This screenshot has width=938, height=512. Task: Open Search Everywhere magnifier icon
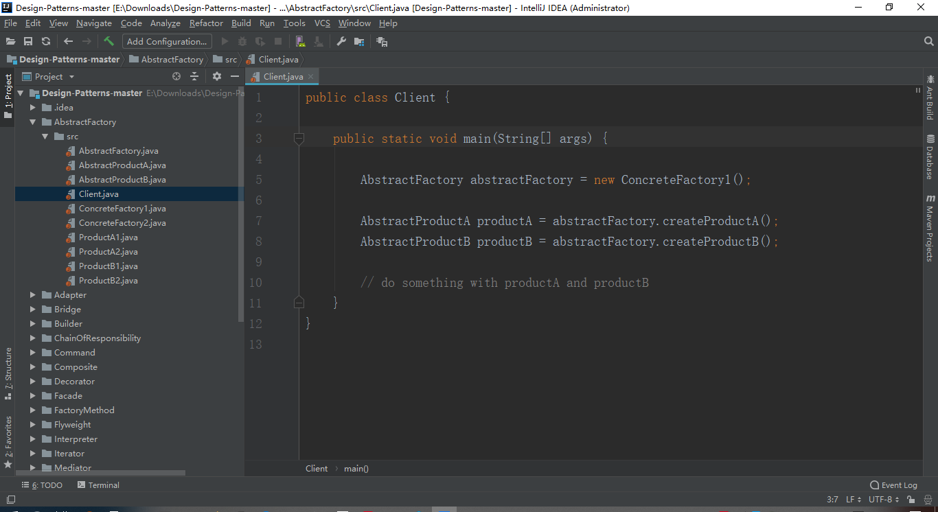(x=929, y=42)
